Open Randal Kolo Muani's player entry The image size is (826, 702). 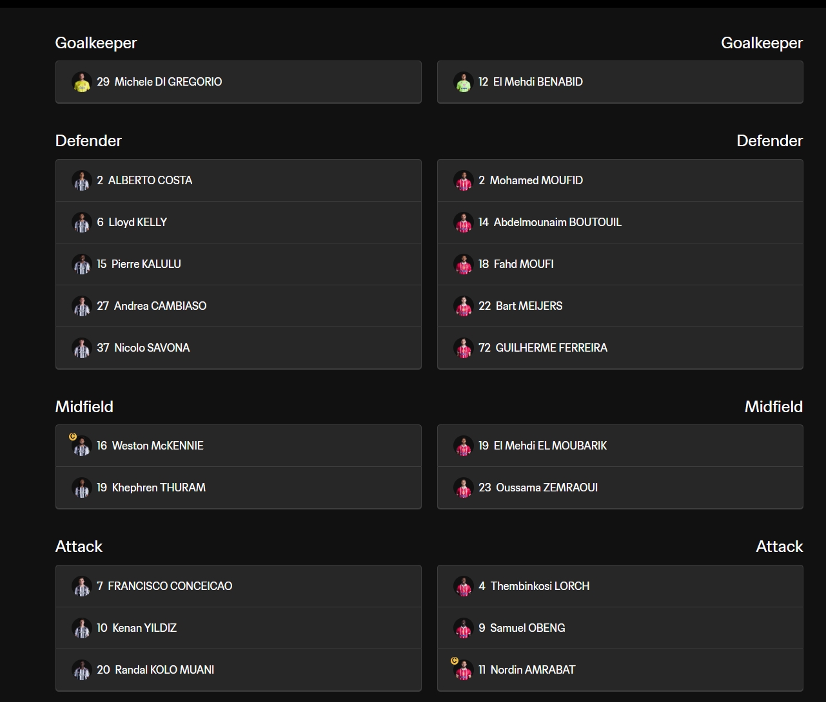pos(239,670)
